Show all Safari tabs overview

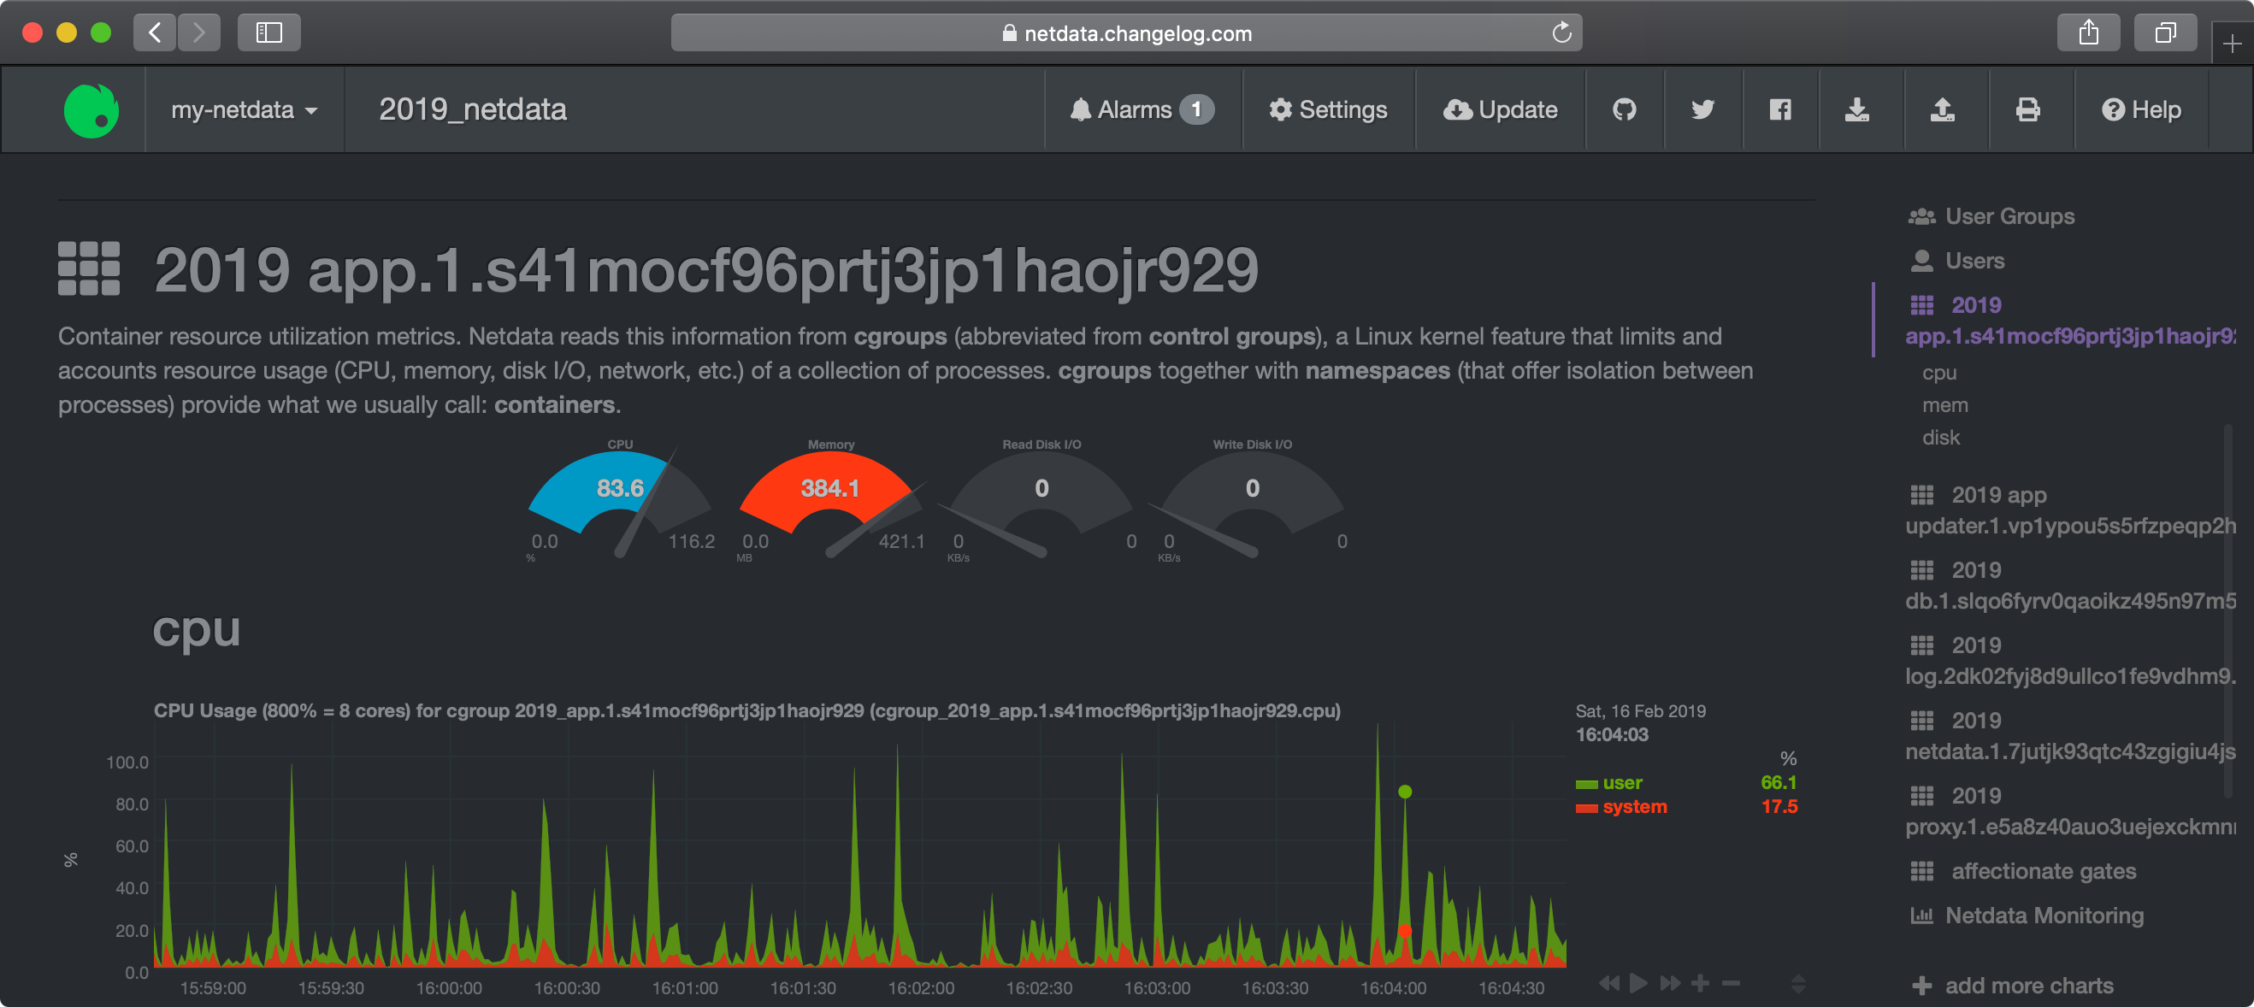[2166, 33]
